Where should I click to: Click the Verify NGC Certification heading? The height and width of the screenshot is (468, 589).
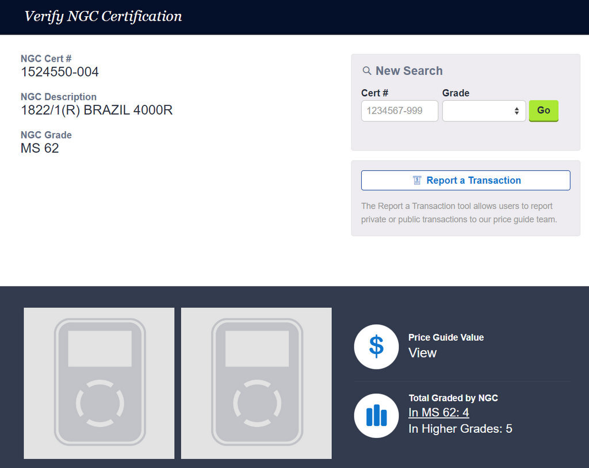pos(103,16)
